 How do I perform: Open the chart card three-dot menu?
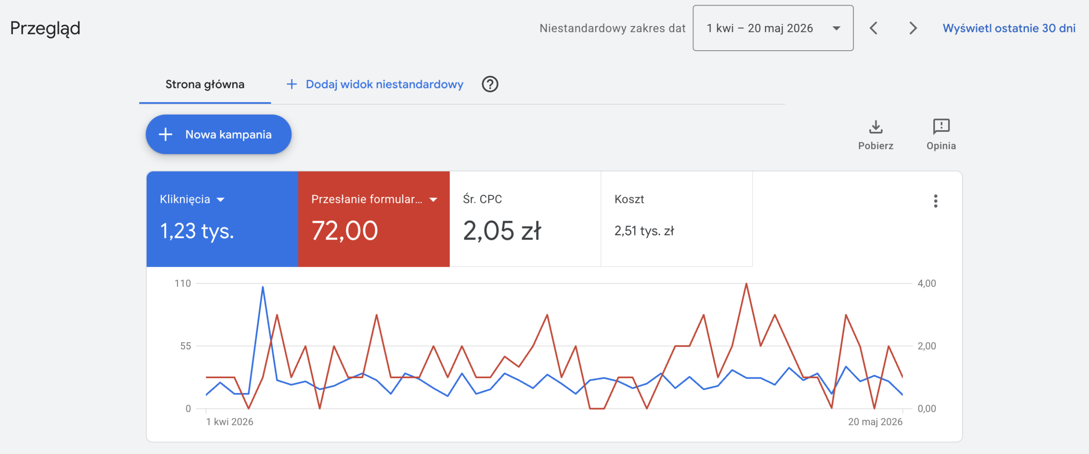click(935, 201)
